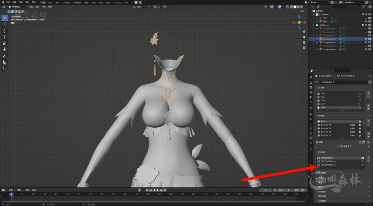This screenshot has width=373, height=206.
Task: Click the viewport pan hand icon
Action: (x=304, y=37)
